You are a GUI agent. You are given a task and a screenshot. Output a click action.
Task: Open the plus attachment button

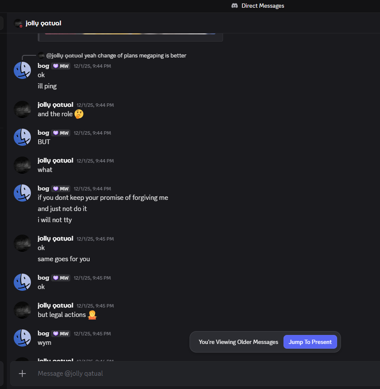22,374
